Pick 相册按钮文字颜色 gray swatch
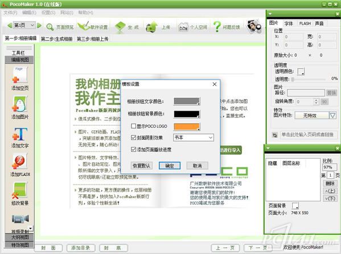The image size is (341, 254). 187,101
